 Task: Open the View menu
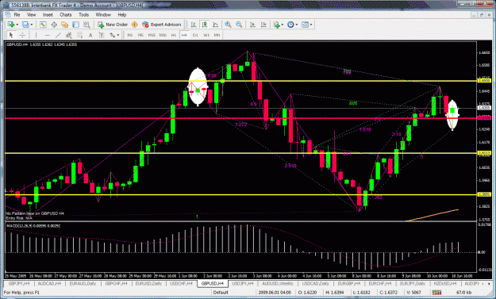pos(31,14)
